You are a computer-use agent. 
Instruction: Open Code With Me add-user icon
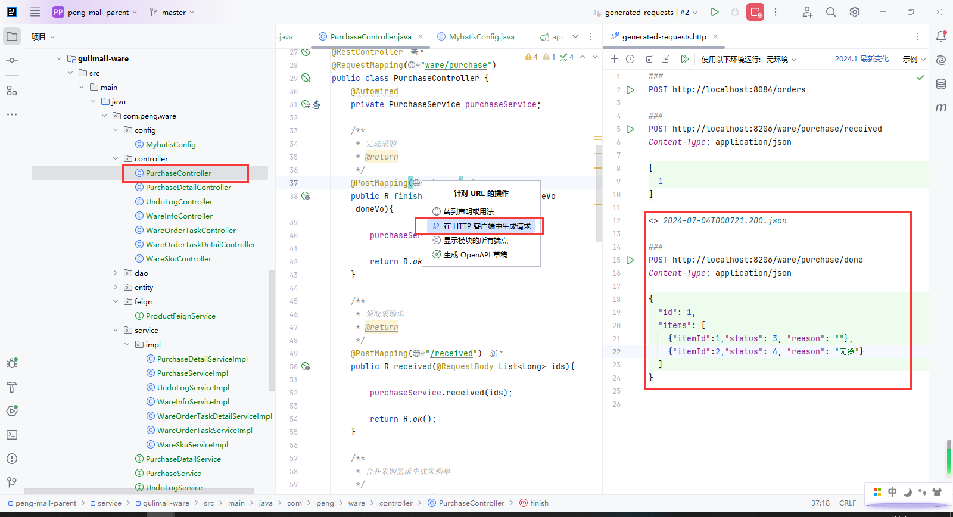coord(807,12)
